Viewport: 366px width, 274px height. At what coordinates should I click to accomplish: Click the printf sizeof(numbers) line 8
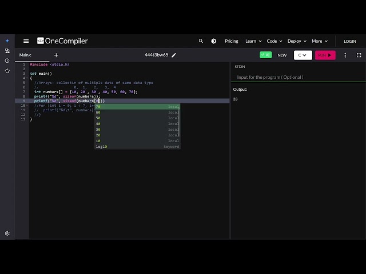click(67, 96)
